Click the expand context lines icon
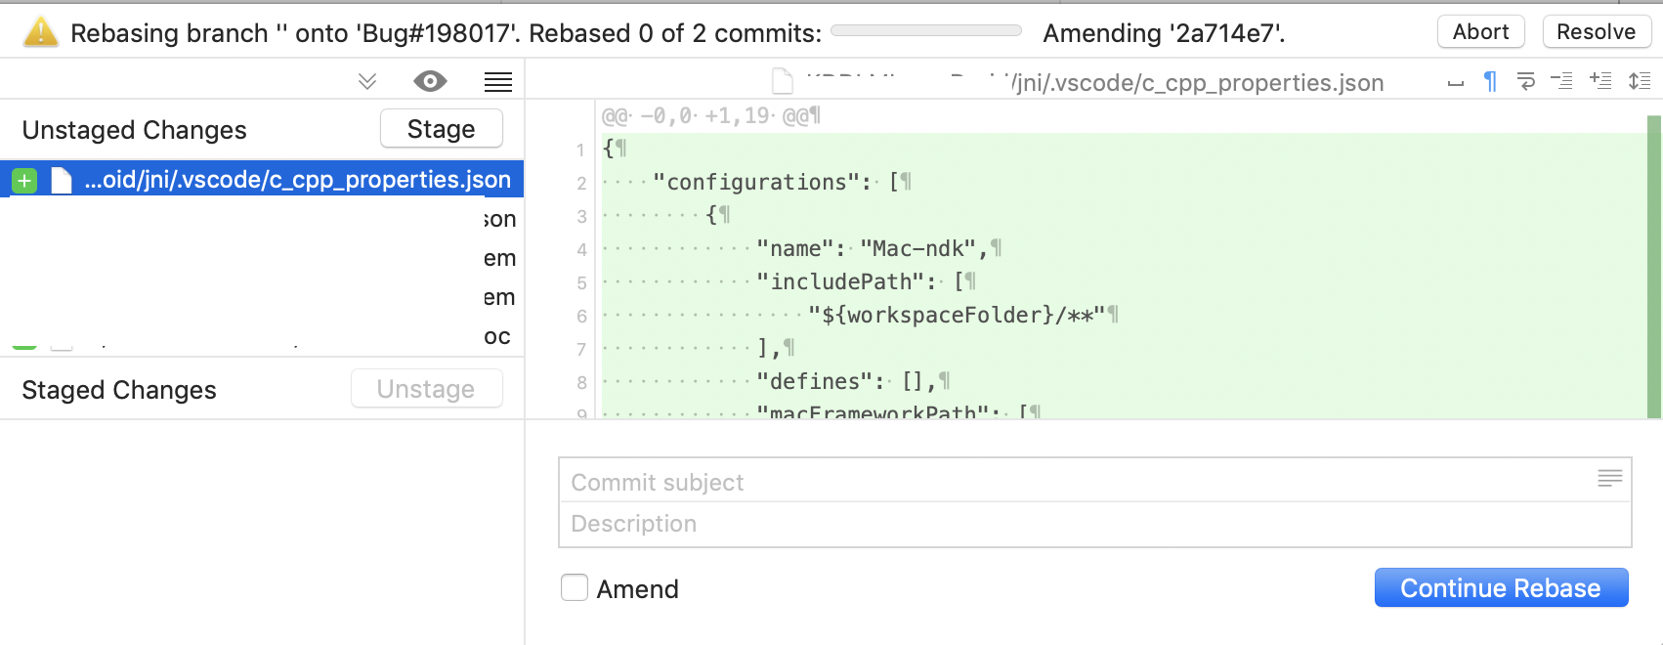Viewport: 1663px width, 645px height. pos(1602,82)
